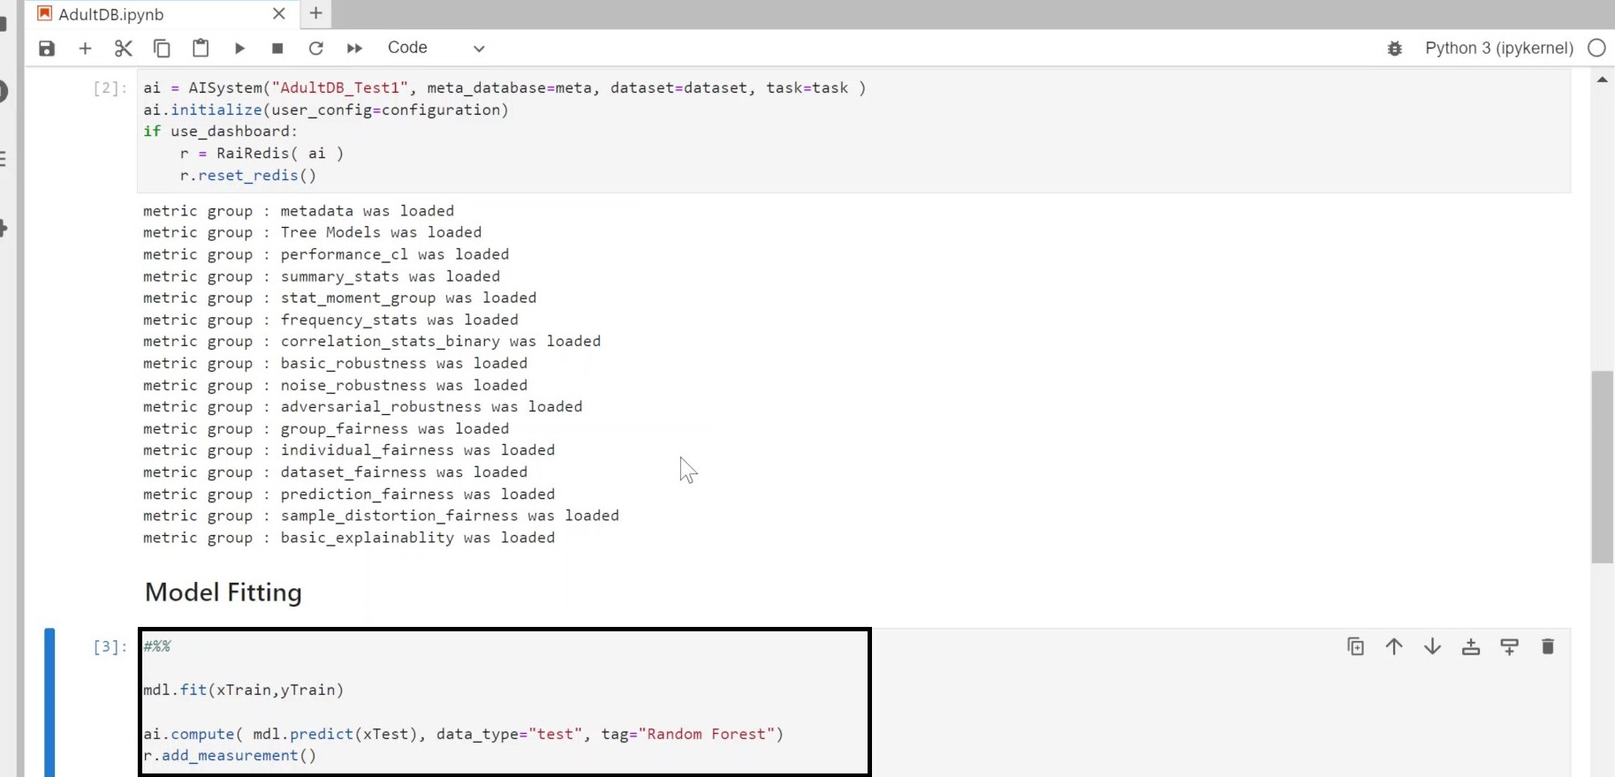Click the kernel status circle indicator
The width and height of the screenshot is (1615, 777).
tap(1596, 49)
